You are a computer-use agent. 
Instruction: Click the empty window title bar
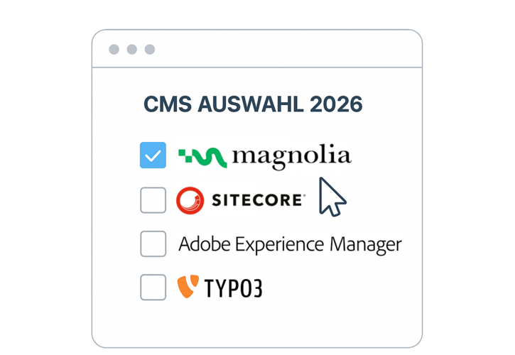click(x=284, y=50)
